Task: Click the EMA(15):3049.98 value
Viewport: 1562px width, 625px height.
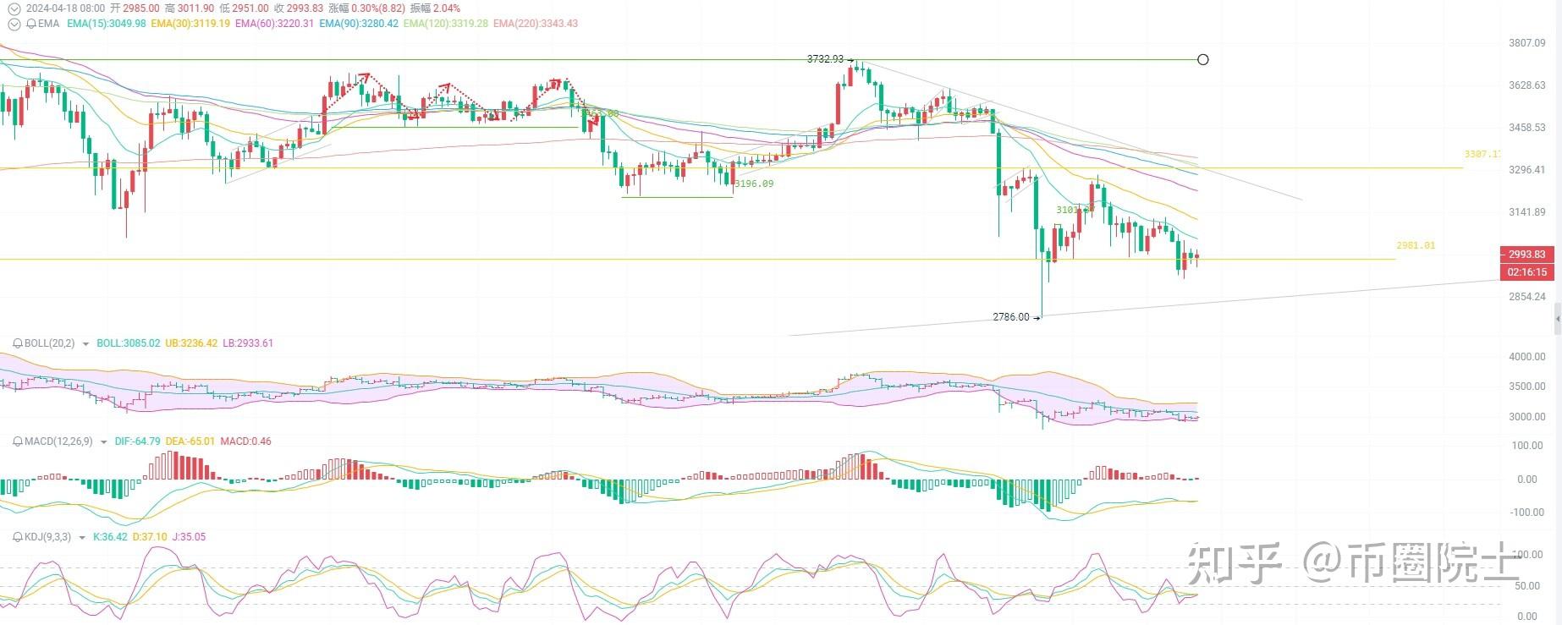Action: pos(107,24)
